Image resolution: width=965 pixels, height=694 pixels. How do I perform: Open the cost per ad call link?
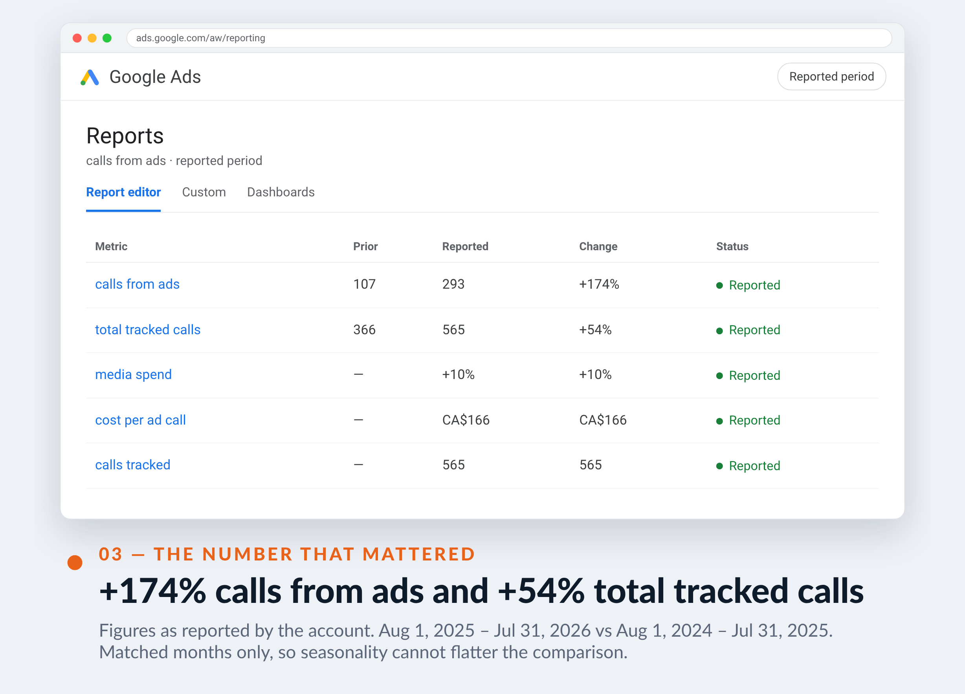click(x=140, y=420)
